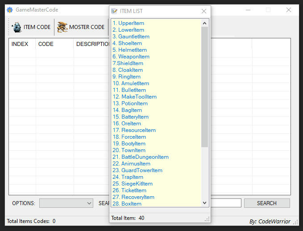Open the OPTIONS dropdown
Viewport: 303px width, 231px height.
pyautogui.click(x=66, y=203)
